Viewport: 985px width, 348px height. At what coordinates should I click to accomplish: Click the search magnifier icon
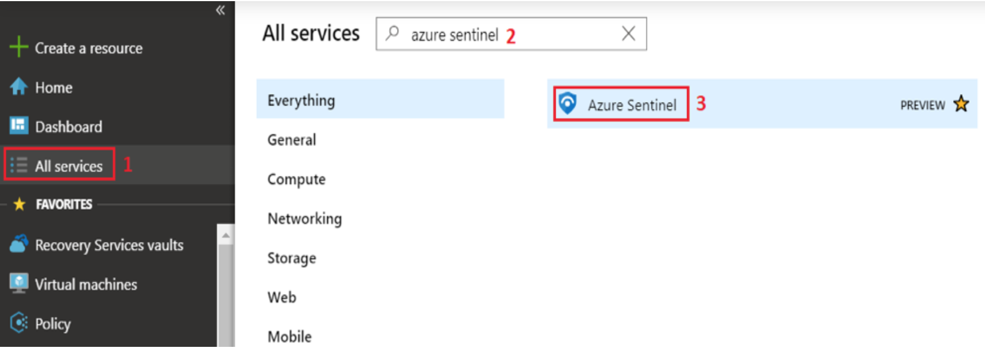[392, 33]
